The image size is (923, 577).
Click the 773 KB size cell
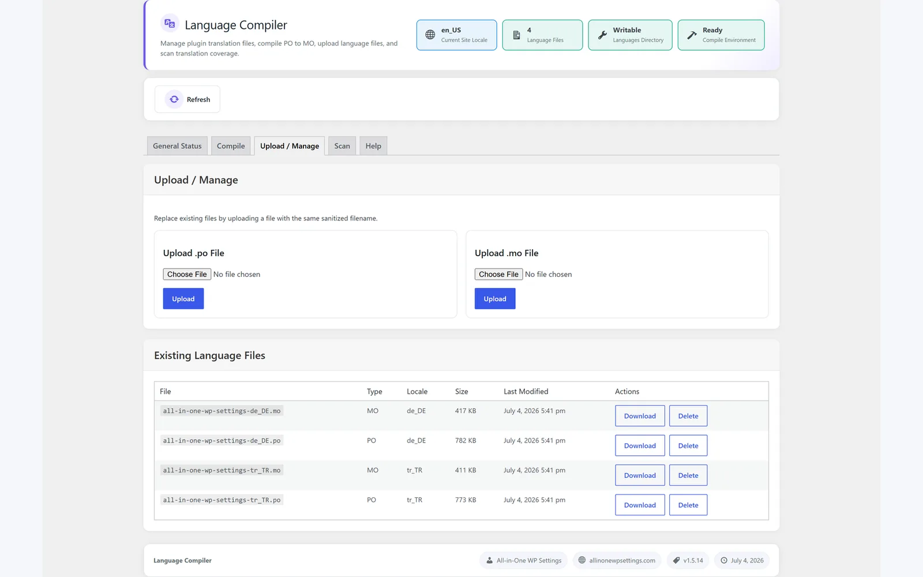click(x=466, y=500)
